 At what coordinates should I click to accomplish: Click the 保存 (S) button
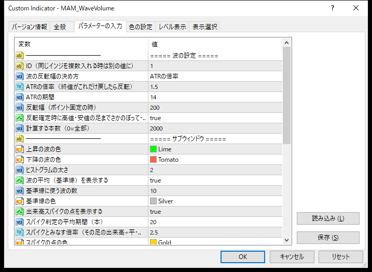tap(328, 238)
